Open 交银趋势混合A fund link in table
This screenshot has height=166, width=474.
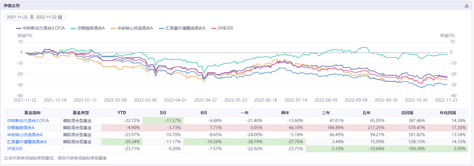(x=21, y=128)
